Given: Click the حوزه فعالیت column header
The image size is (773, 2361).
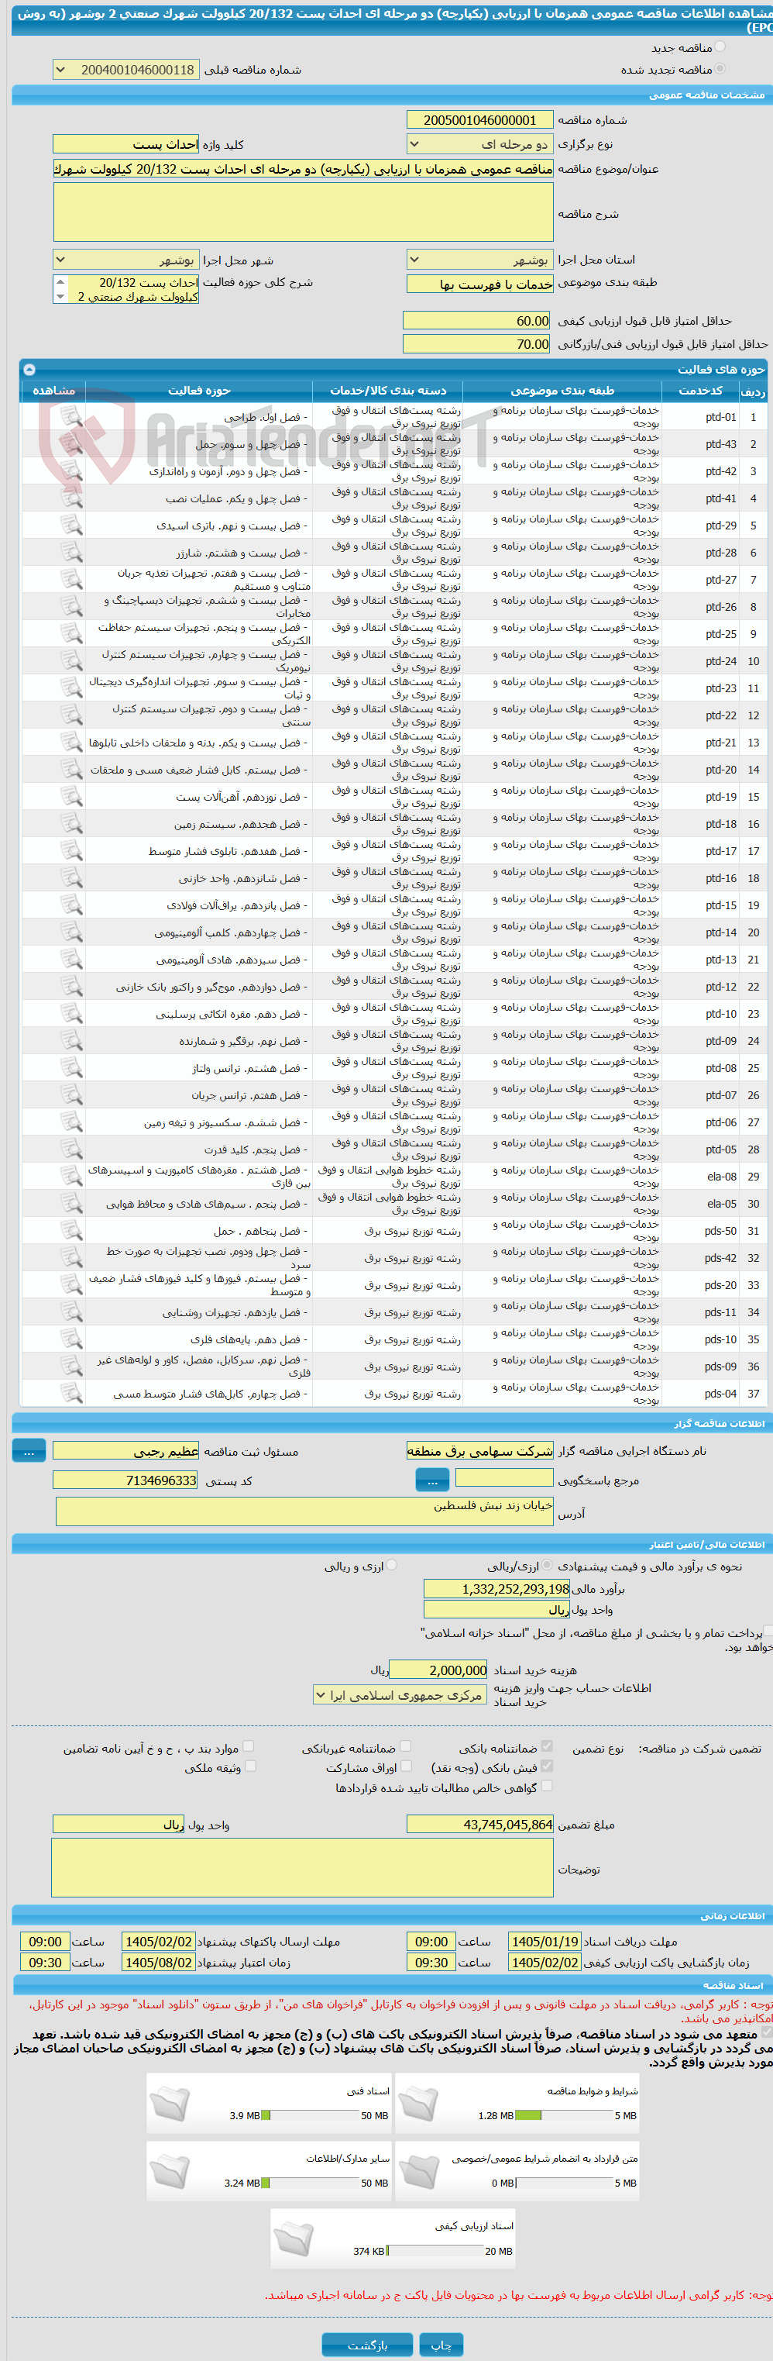Looking at the screenshot, I should pos(199,391).
